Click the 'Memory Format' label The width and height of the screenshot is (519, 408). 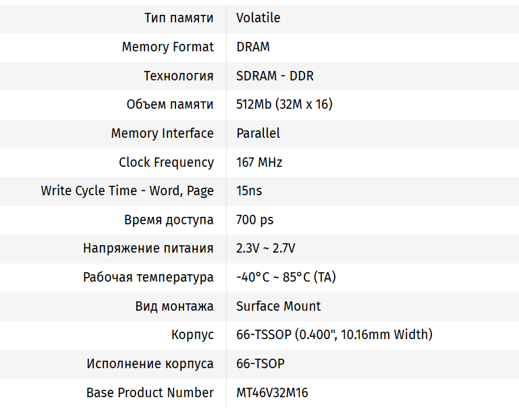(167, 47)
